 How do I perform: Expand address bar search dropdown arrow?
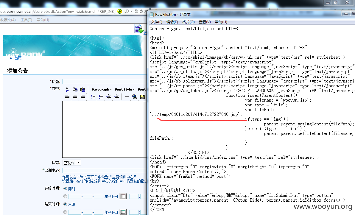(132, 11)
